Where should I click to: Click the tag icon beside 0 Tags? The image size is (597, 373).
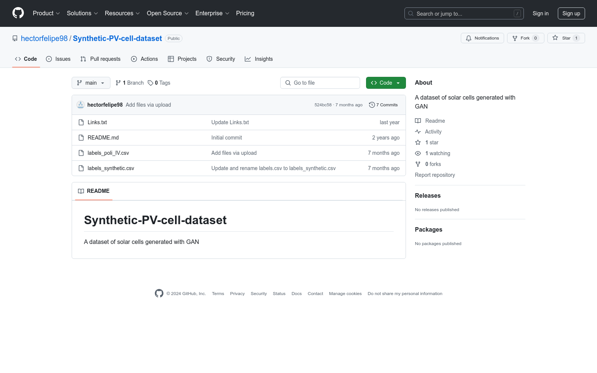pos(150,83)
